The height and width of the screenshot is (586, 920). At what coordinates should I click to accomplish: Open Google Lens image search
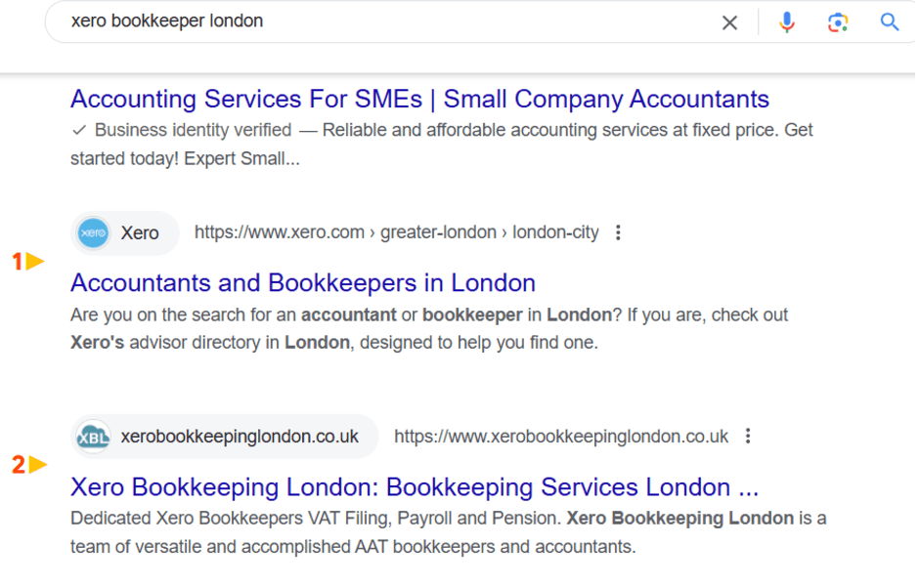click(x=837, y=21)
